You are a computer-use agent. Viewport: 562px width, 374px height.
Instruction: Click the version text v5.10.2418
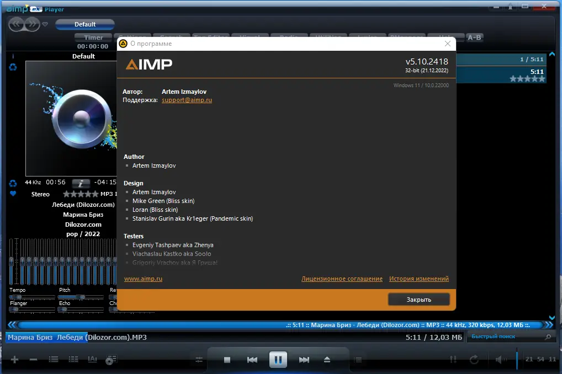[427, 62]
